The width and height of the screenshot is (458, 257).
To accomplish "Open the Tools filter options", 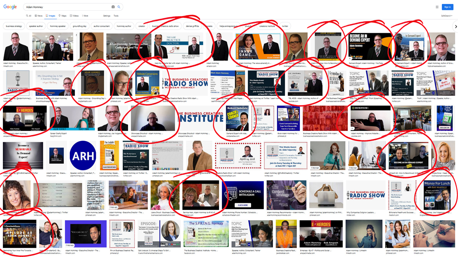I will tap(116, 16).
